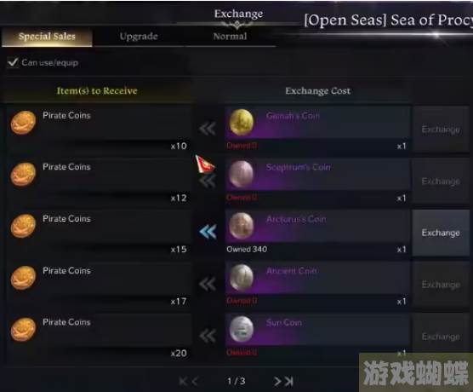Image resolution: width=473 pixels, height=392 pixels.
Task: Go to the next page arrow
Action: point(277,382)
